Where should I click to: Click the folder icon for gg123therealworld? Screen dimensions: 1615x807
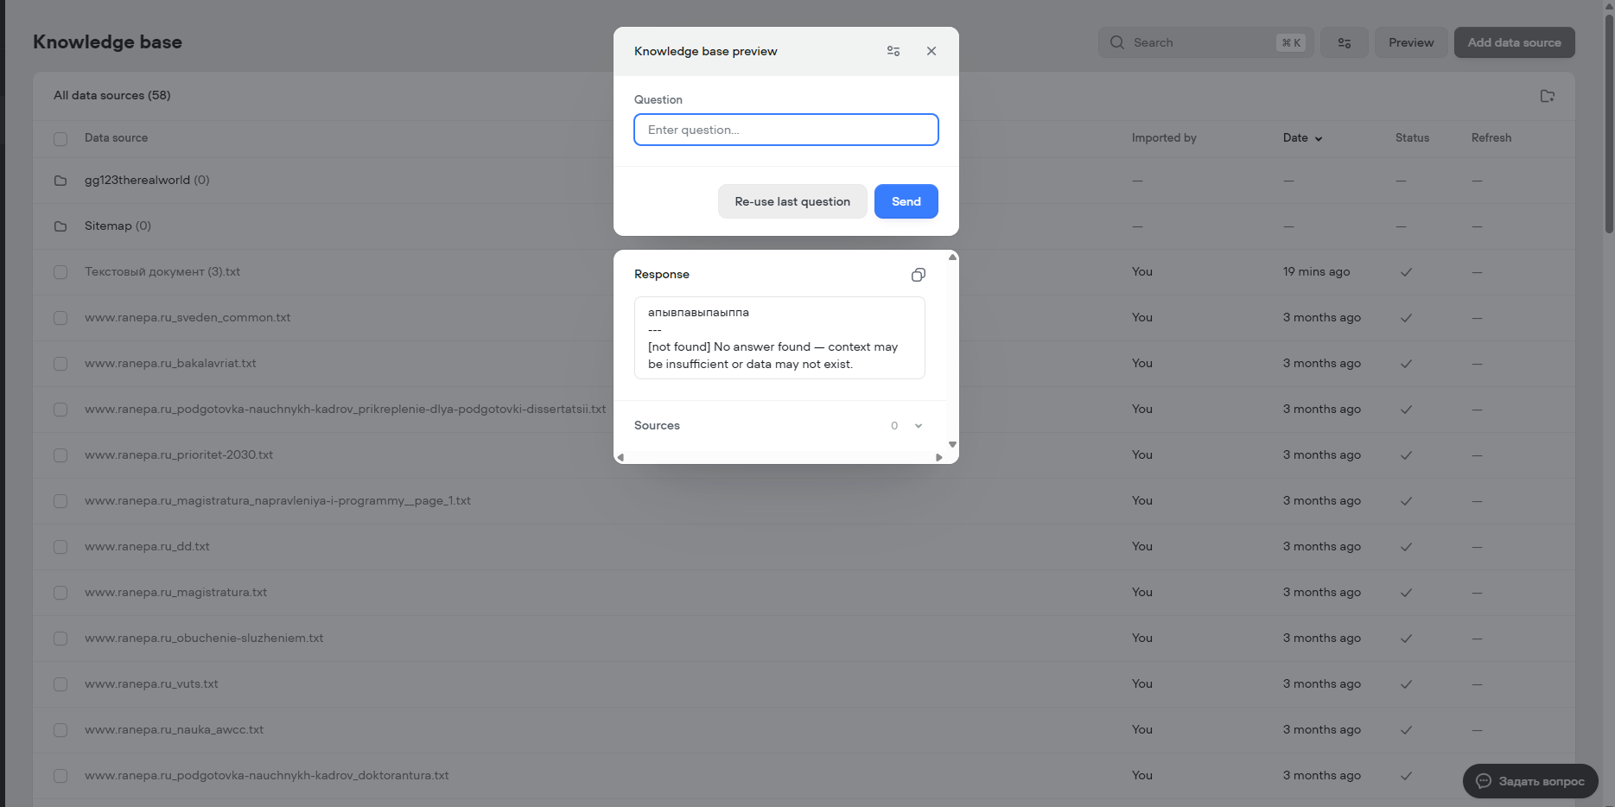coord(60,181)
